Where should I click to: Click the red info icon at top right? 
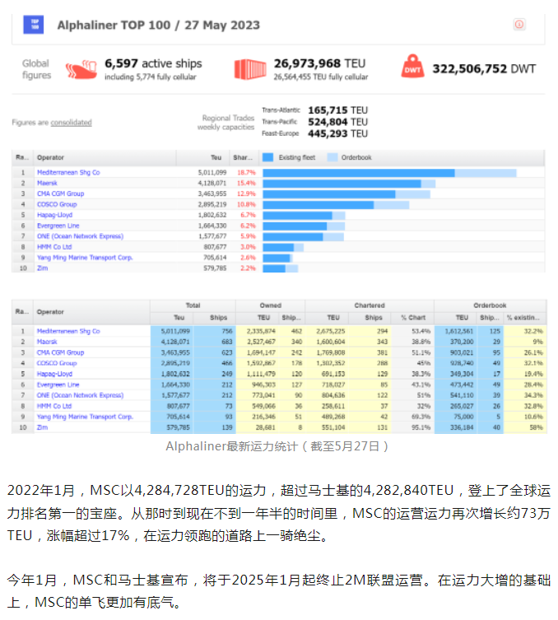(x=519, y=25)
